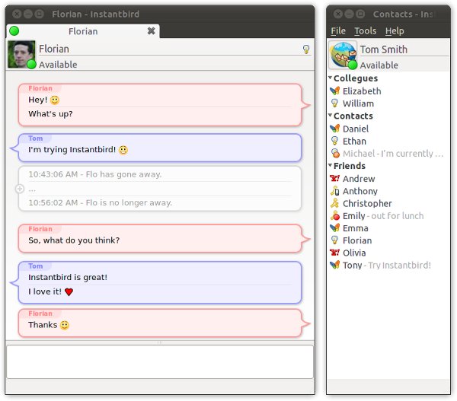Click Florian's profile photo in the chat header
Image resolution: width=457 pixels, height=401 pixels.
(21, 54)
